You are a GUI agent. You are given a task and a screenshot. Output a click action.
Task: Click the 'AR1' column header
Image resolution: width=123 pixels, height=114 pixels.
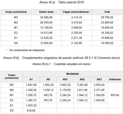pyautogui.click(x=65, y=79)
